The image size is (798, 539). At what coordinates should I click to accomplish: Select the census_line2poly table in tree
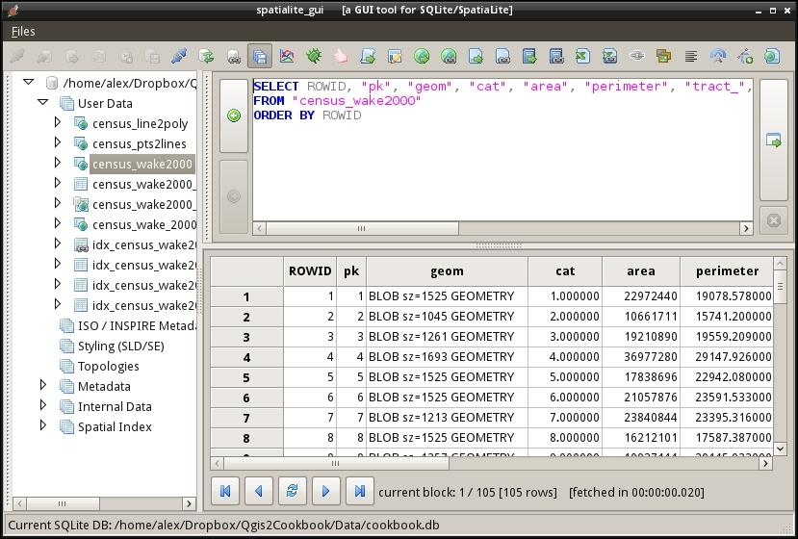point(140,123)
